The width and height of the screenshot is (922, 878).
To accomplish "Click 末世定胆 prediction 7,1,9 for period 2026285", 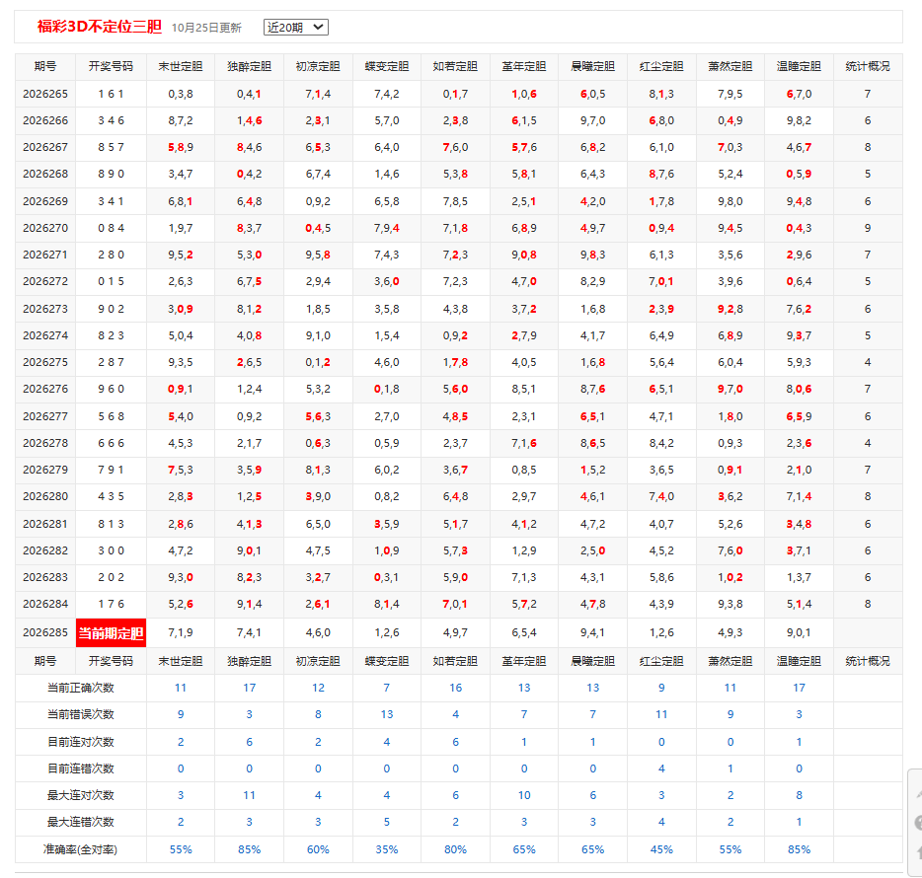I will tap(181, 633).
